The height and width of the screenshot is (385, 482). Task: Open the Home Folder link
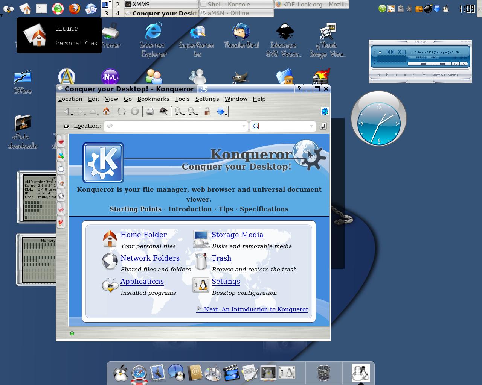pos(143,235)
